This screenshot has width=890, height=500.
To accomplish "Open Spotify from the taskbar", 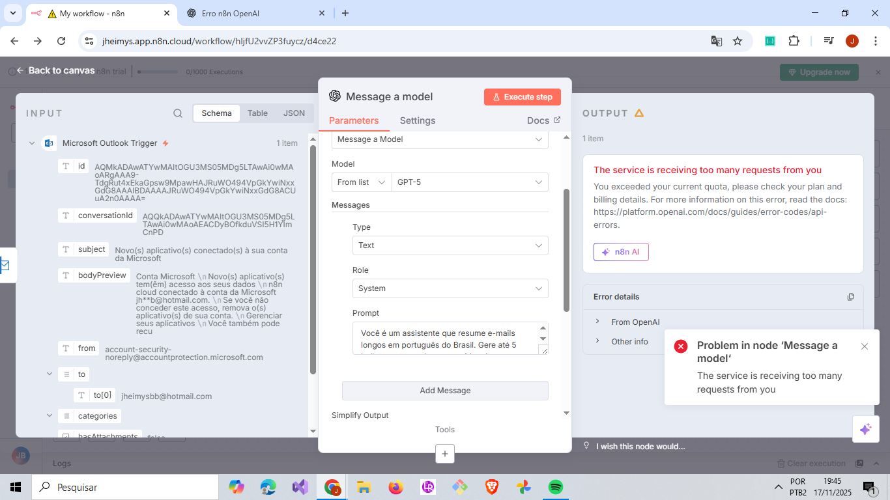I will [x=555, y=487].
